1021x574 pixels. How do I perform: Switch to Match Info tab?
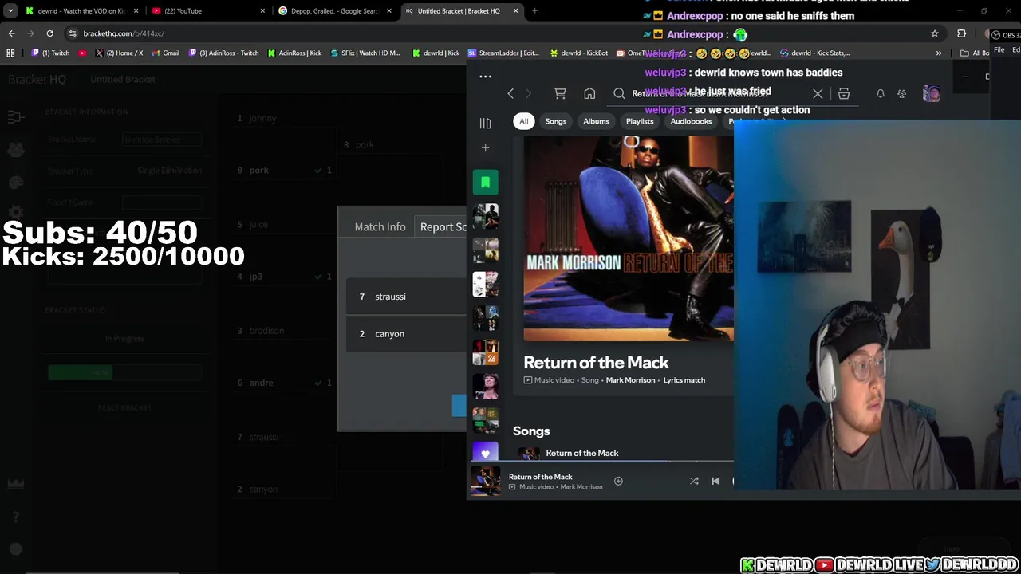pyautogui.click(x=380, y=226)
